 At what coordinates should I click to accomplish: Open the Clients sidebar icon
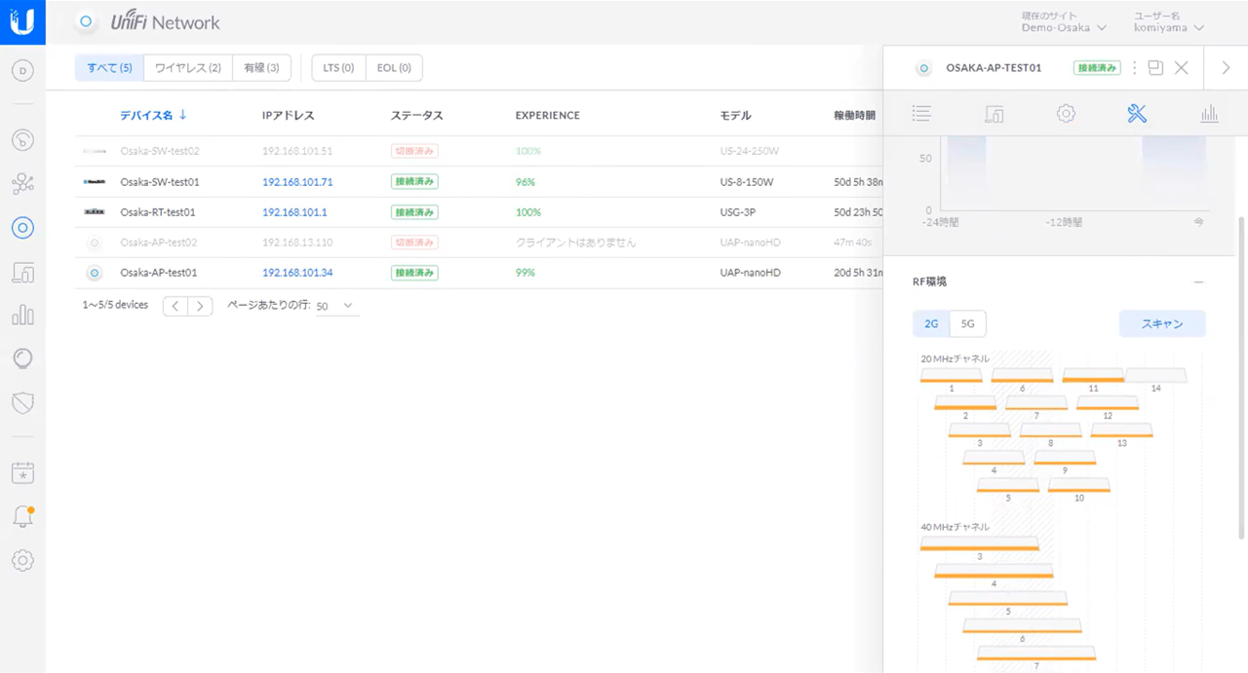(22, 272)
